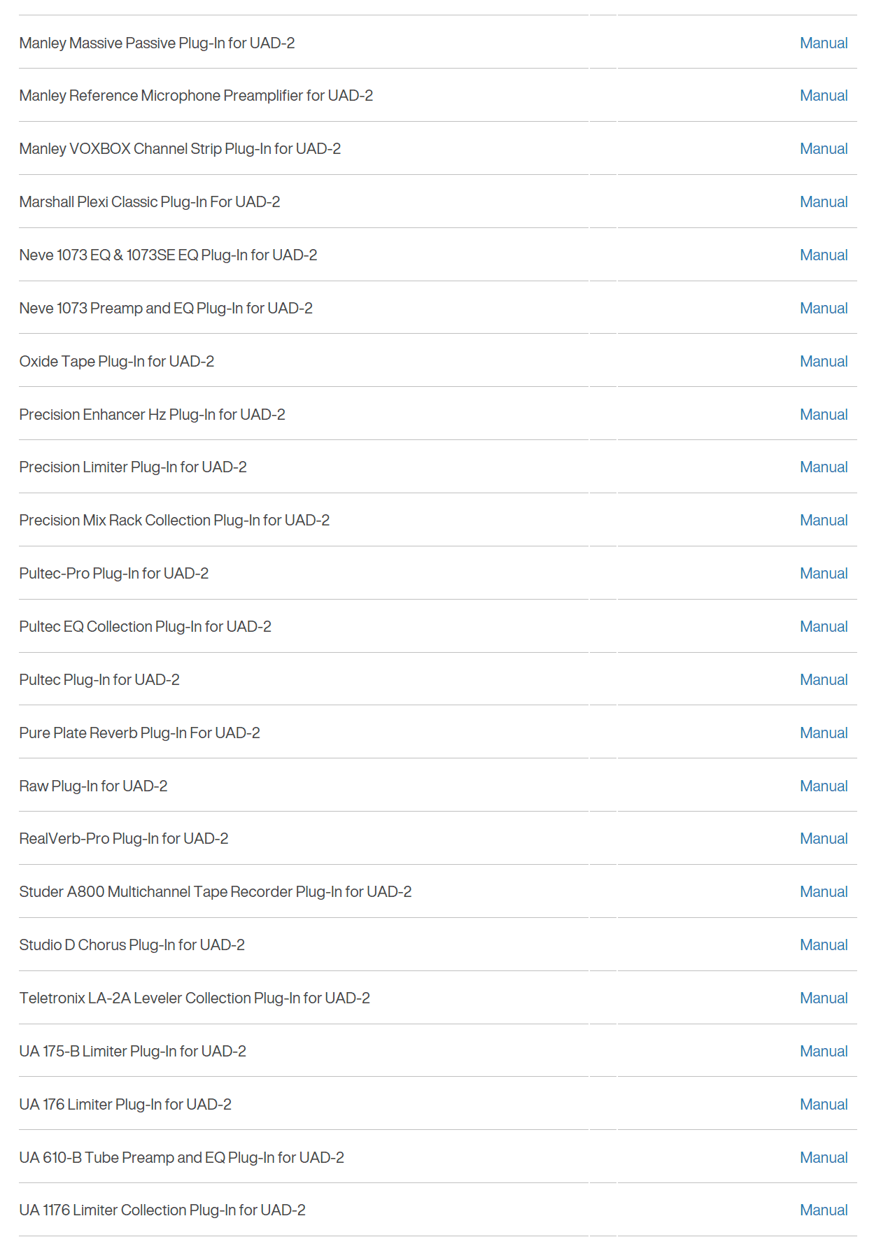Open Manual for Manley Massive Passive Plug-In
This screenshot has width=874, height=1237.
(x=824, y=43)
